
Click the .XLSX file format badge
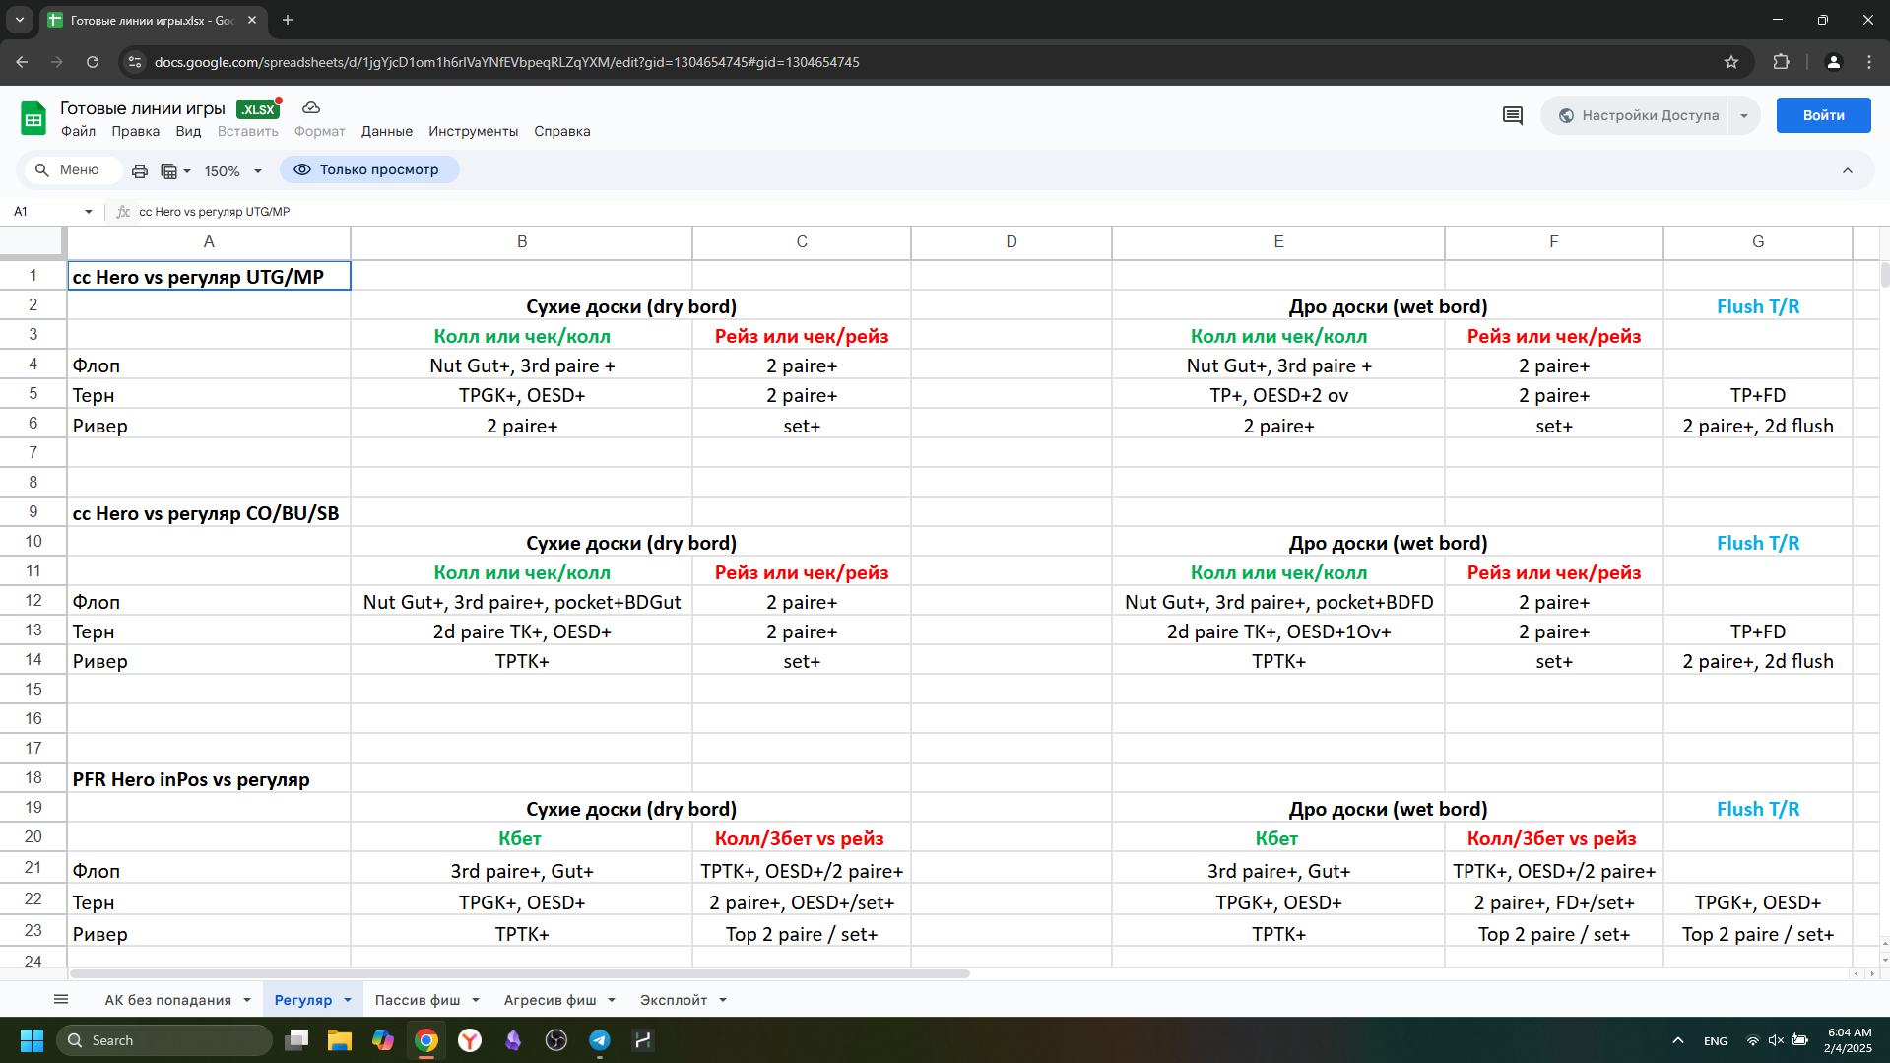(258, 109)
